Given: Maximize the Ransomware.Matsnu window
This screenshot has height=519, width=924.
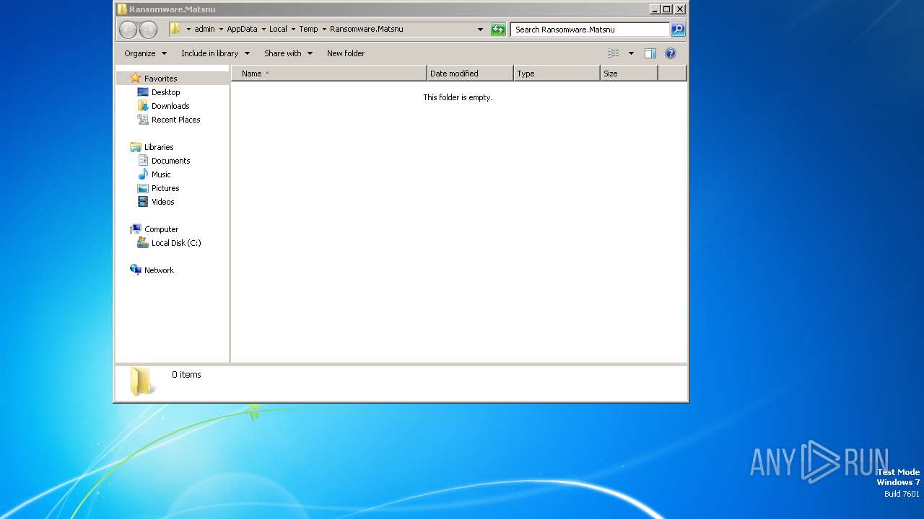Looking at the screenshot, I should [x=666, y=9].
